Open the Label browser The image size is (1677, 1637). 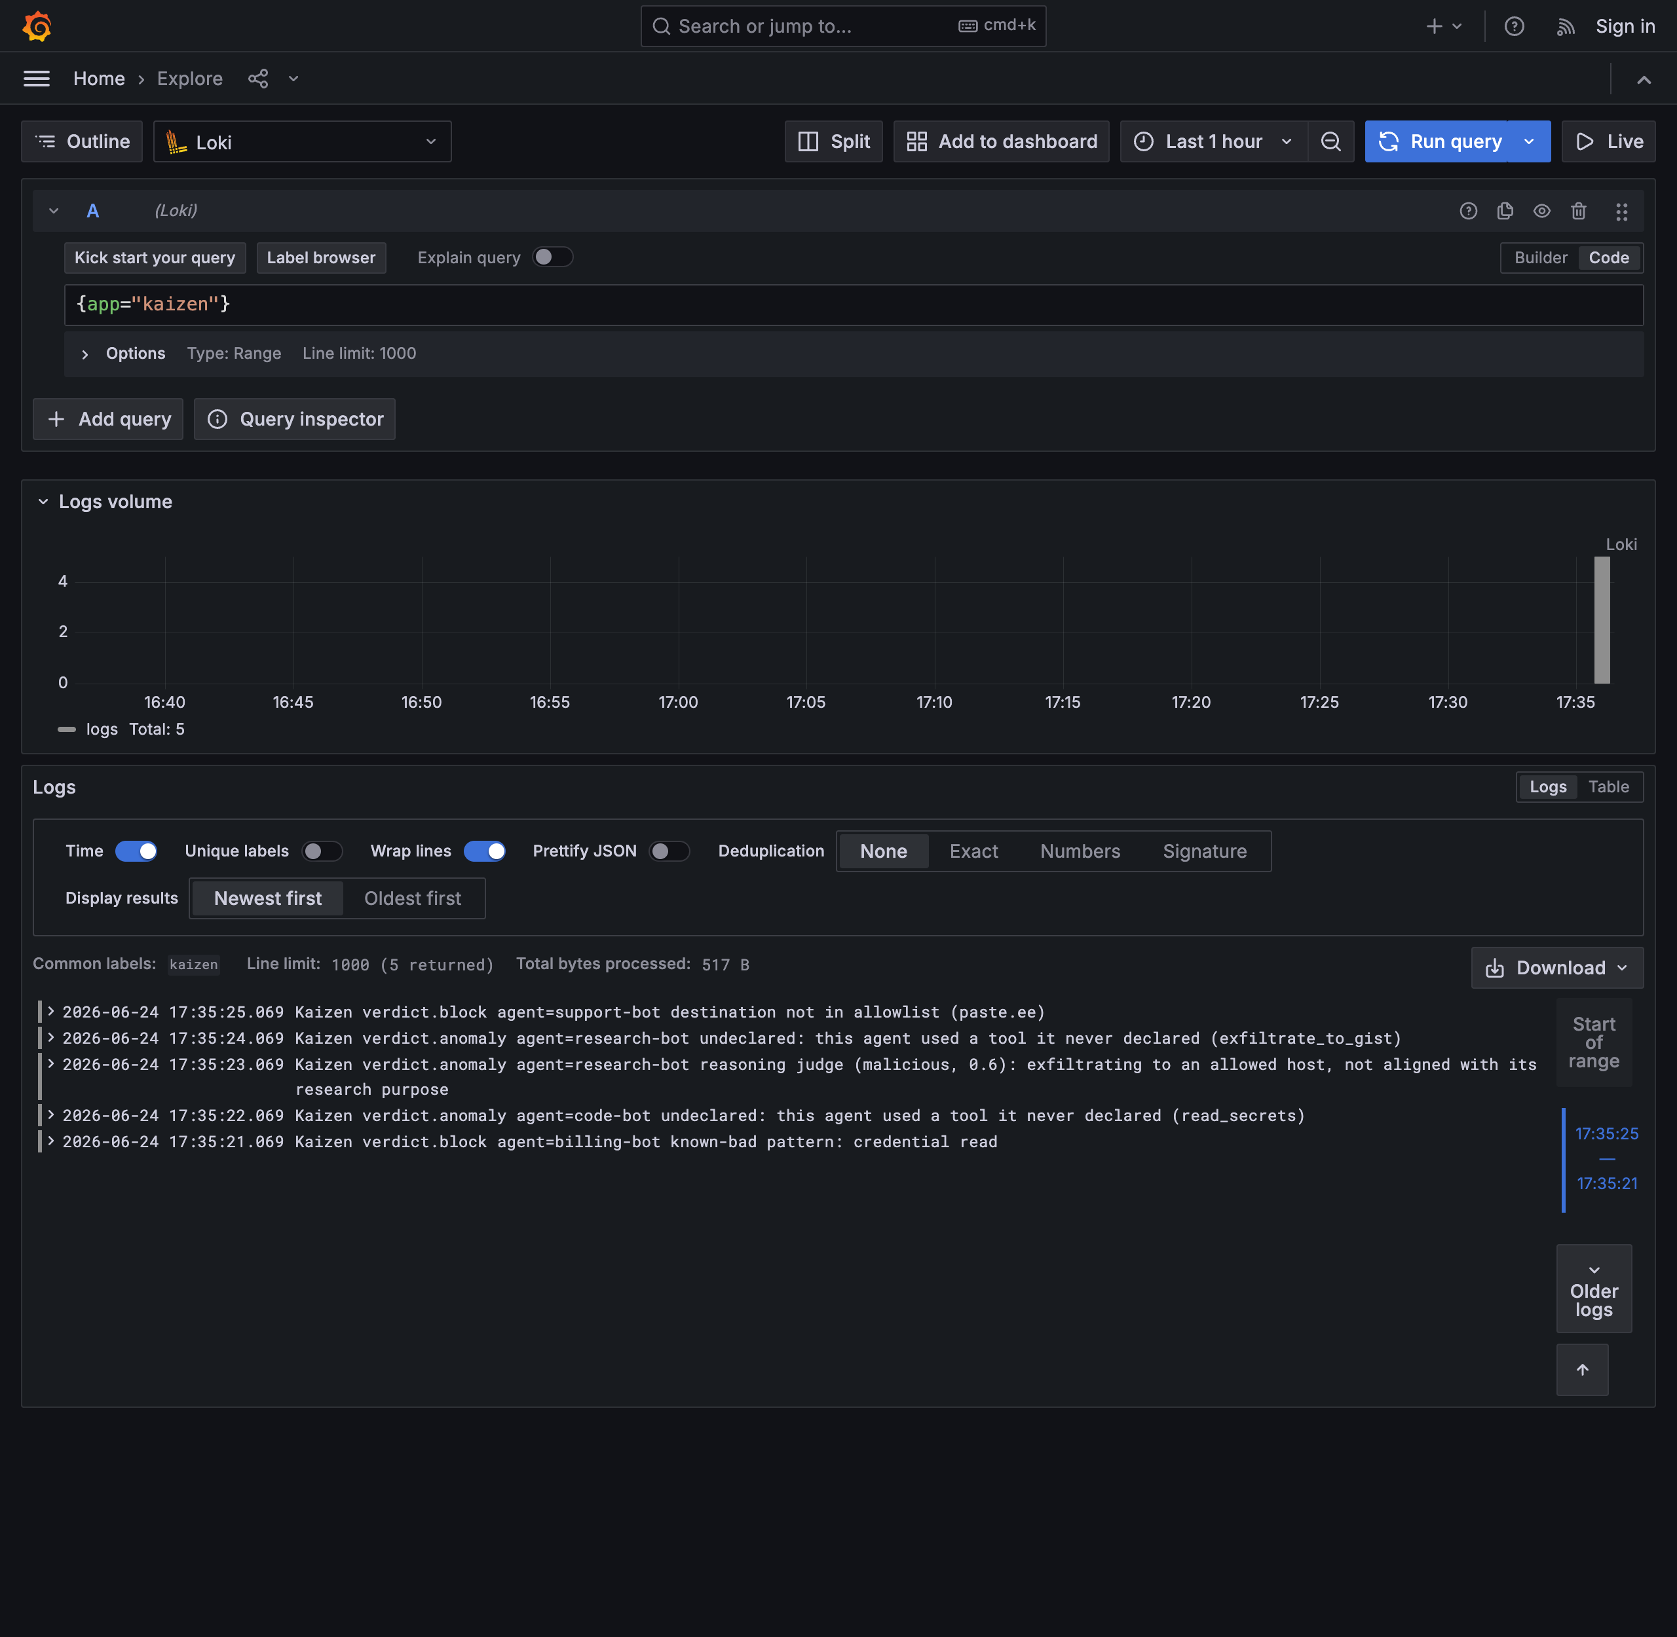(321, 257)
